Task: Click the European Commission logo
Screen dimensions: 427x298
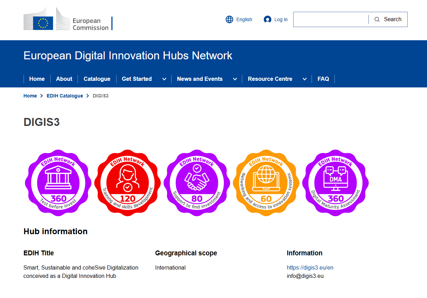Action: (x=68, y=19)
